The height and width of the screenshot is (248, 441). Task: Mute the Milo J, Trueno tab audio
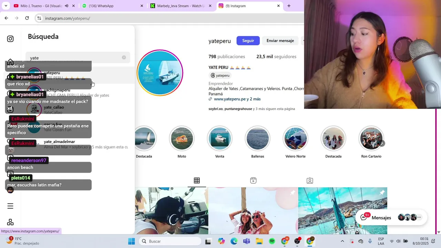[66, 6]
